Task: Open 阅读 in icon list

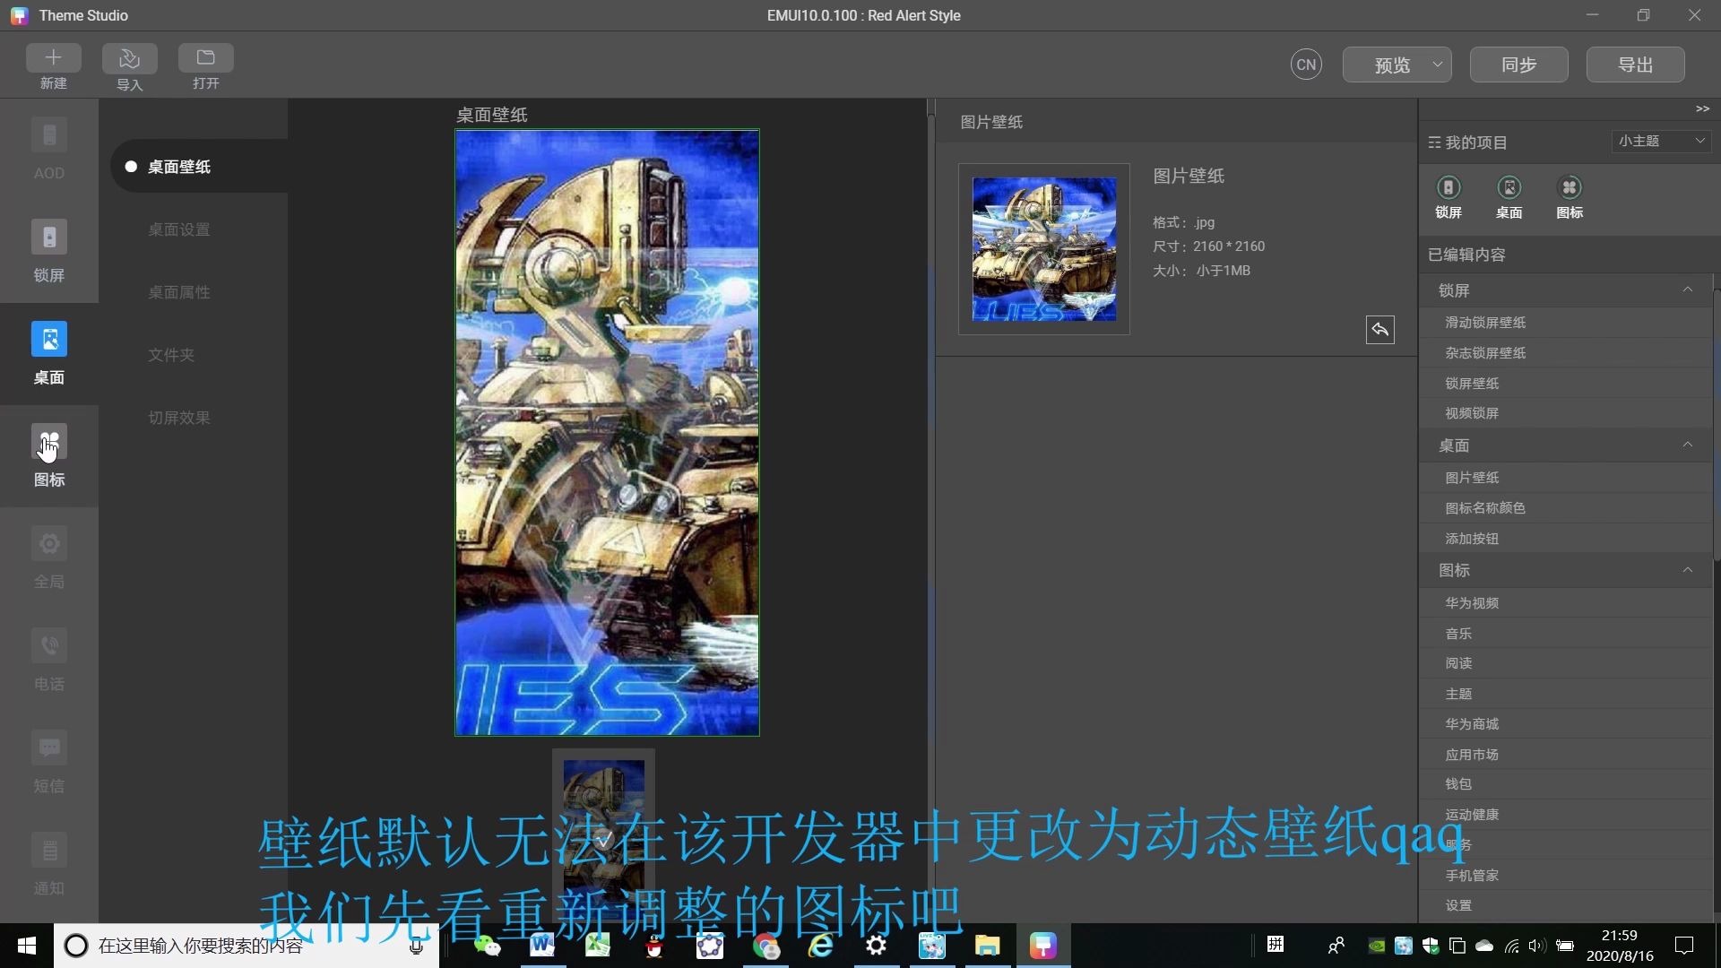Action: coord(1565,663)
